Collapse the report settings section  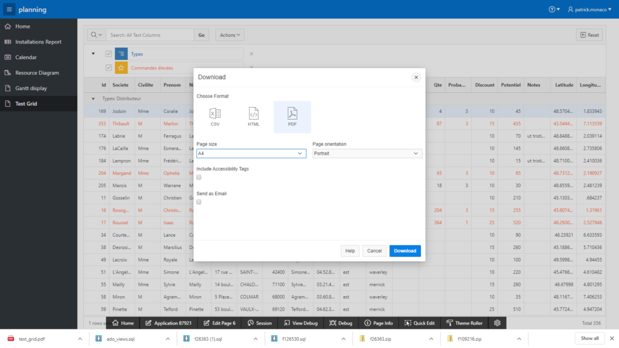93,54
